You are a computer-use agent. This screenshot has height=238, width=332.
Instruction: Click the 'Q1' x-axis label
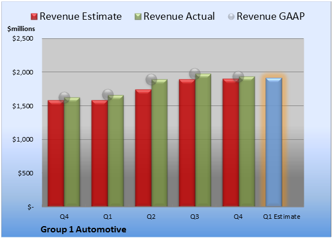(107, 217)
